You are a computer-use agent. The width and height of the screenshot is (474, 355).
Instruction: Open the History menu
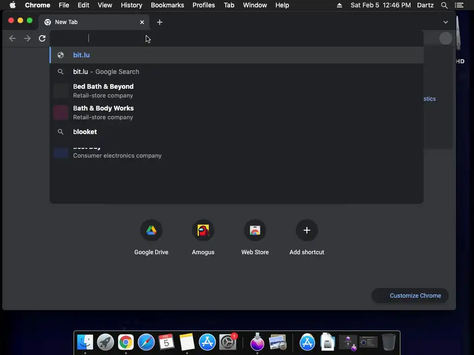point(131,5)
